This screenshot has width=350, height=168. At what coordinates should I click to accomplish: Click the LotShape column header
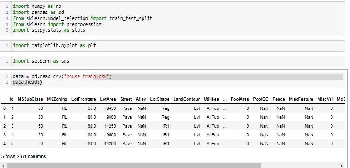160,99
